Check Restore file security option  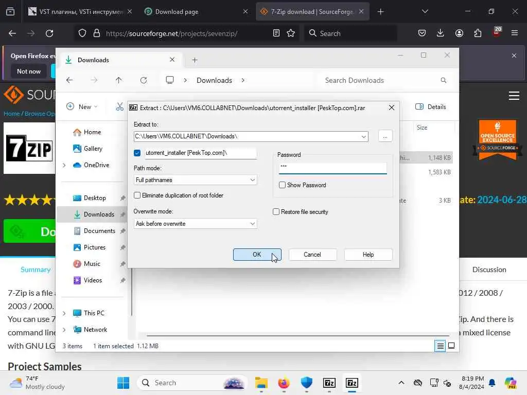click(276, 212)
